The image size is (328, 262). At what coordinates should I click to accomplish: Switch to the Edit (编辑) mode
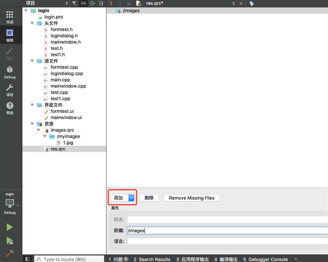point(10,36)
